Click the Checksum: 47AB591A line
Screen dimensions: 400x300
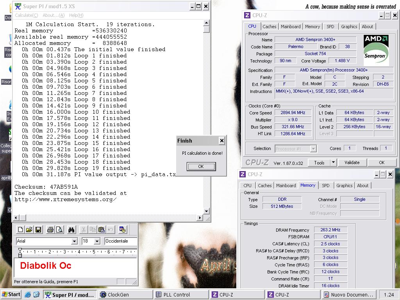click(x=46, y=187)
